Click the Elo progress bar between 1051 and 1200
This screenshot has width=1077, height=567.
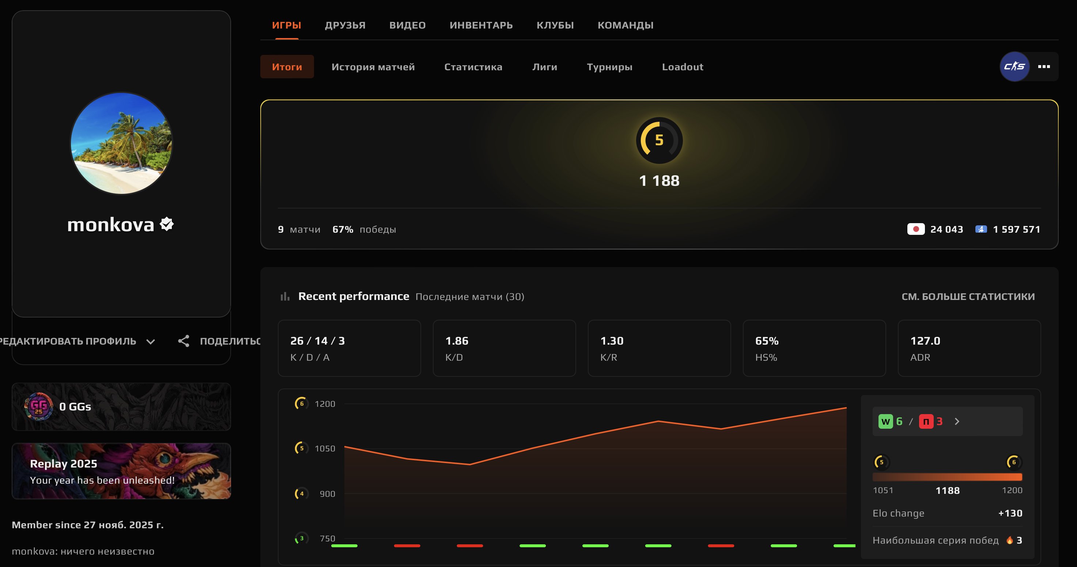point(947,476)
